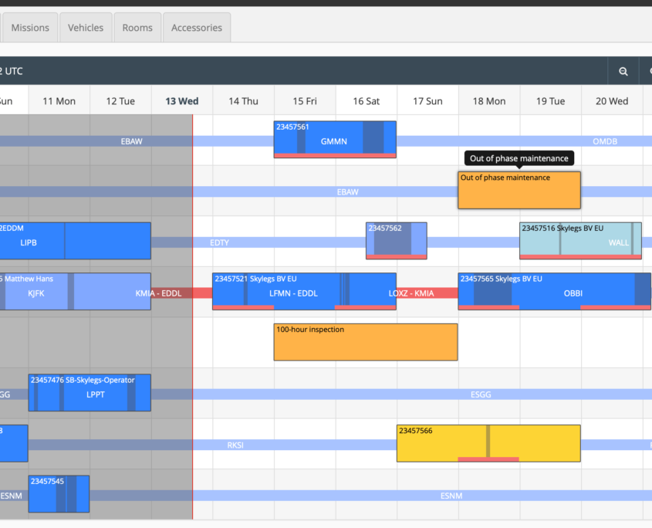Switch to the Missions tab
This screenshot has height=528, width=652.
(30, 28)
